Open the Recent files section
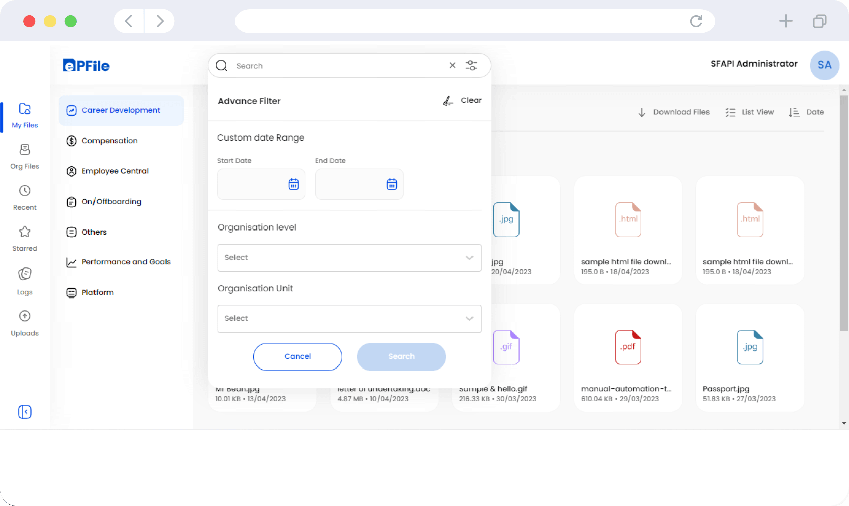 click(x=25, y=197)
